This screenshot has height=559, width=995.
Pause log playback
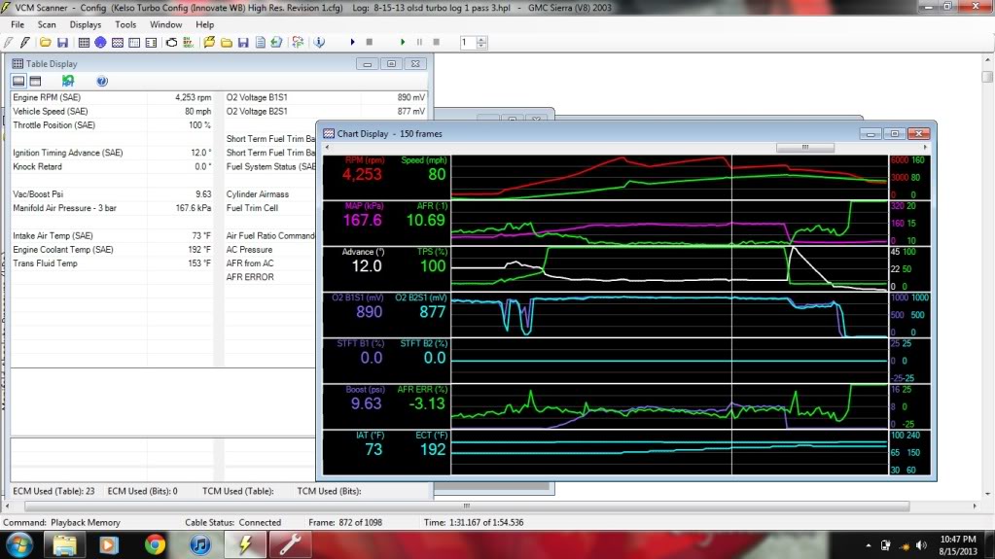pyautogui.click(x=419, y=43)
